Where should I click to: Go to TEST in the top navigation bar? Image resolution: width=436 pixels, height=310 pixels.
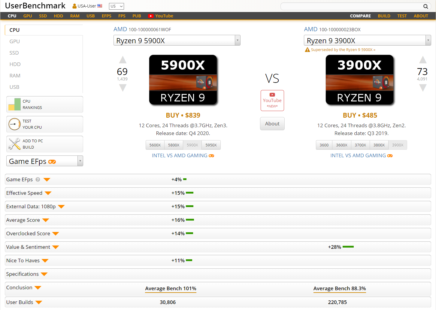(x=402, y=16)
